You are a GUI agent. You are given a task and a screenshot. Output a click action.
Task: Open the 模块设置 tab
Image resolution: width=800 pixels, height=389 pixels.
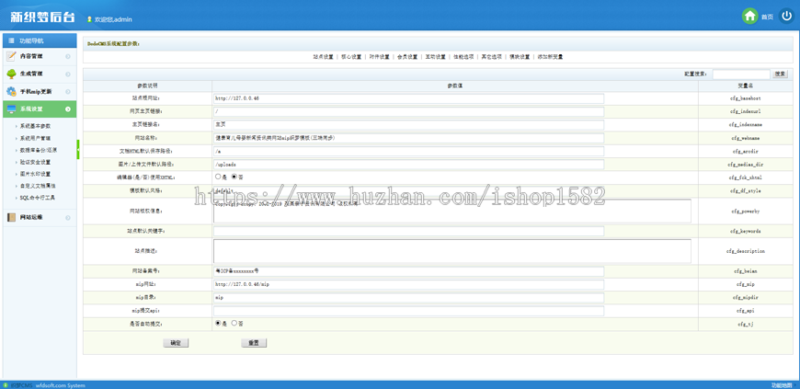520,57
